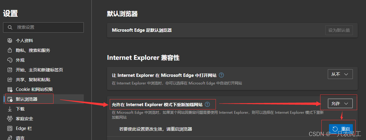Click the profile icon beside 个人资料

(x=10, y=41)
